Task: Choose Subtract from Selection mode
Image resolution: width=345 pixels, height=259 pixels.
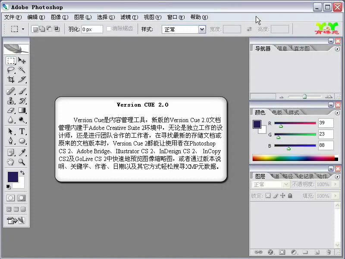Action: pyautogui.click(x=49, y=29)
